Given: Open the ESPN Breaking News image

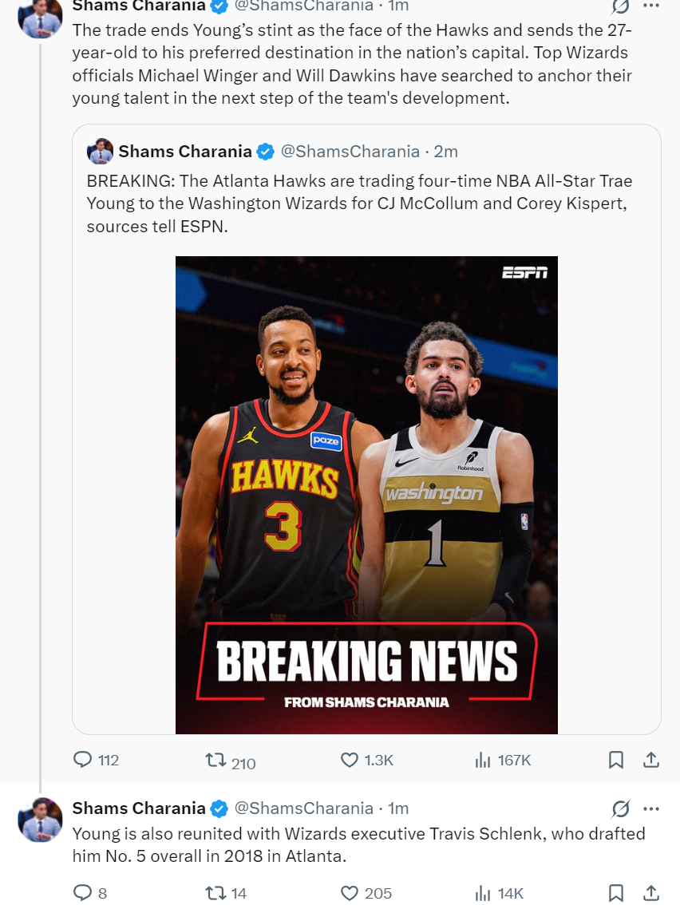Looking at the screenshot, I should (366, 494).
